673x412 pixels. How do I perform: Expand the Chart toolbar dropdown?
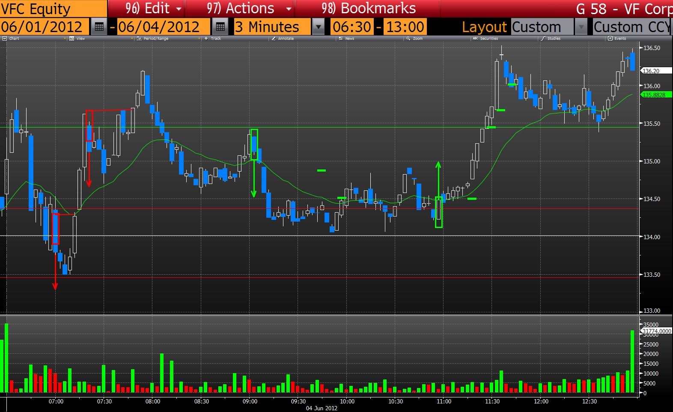click(x=65, y=39)
